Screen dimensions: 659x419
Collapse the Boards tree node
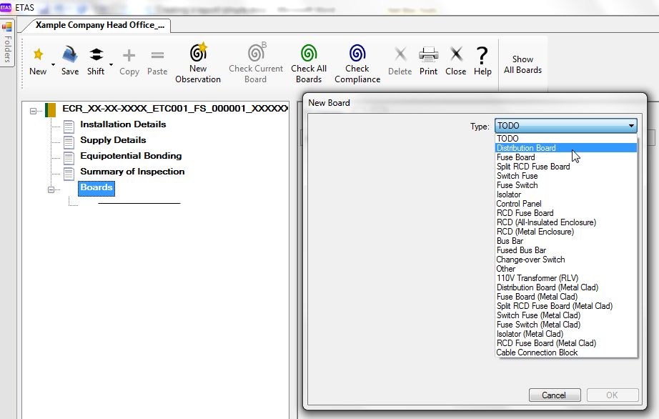(51, 189)
